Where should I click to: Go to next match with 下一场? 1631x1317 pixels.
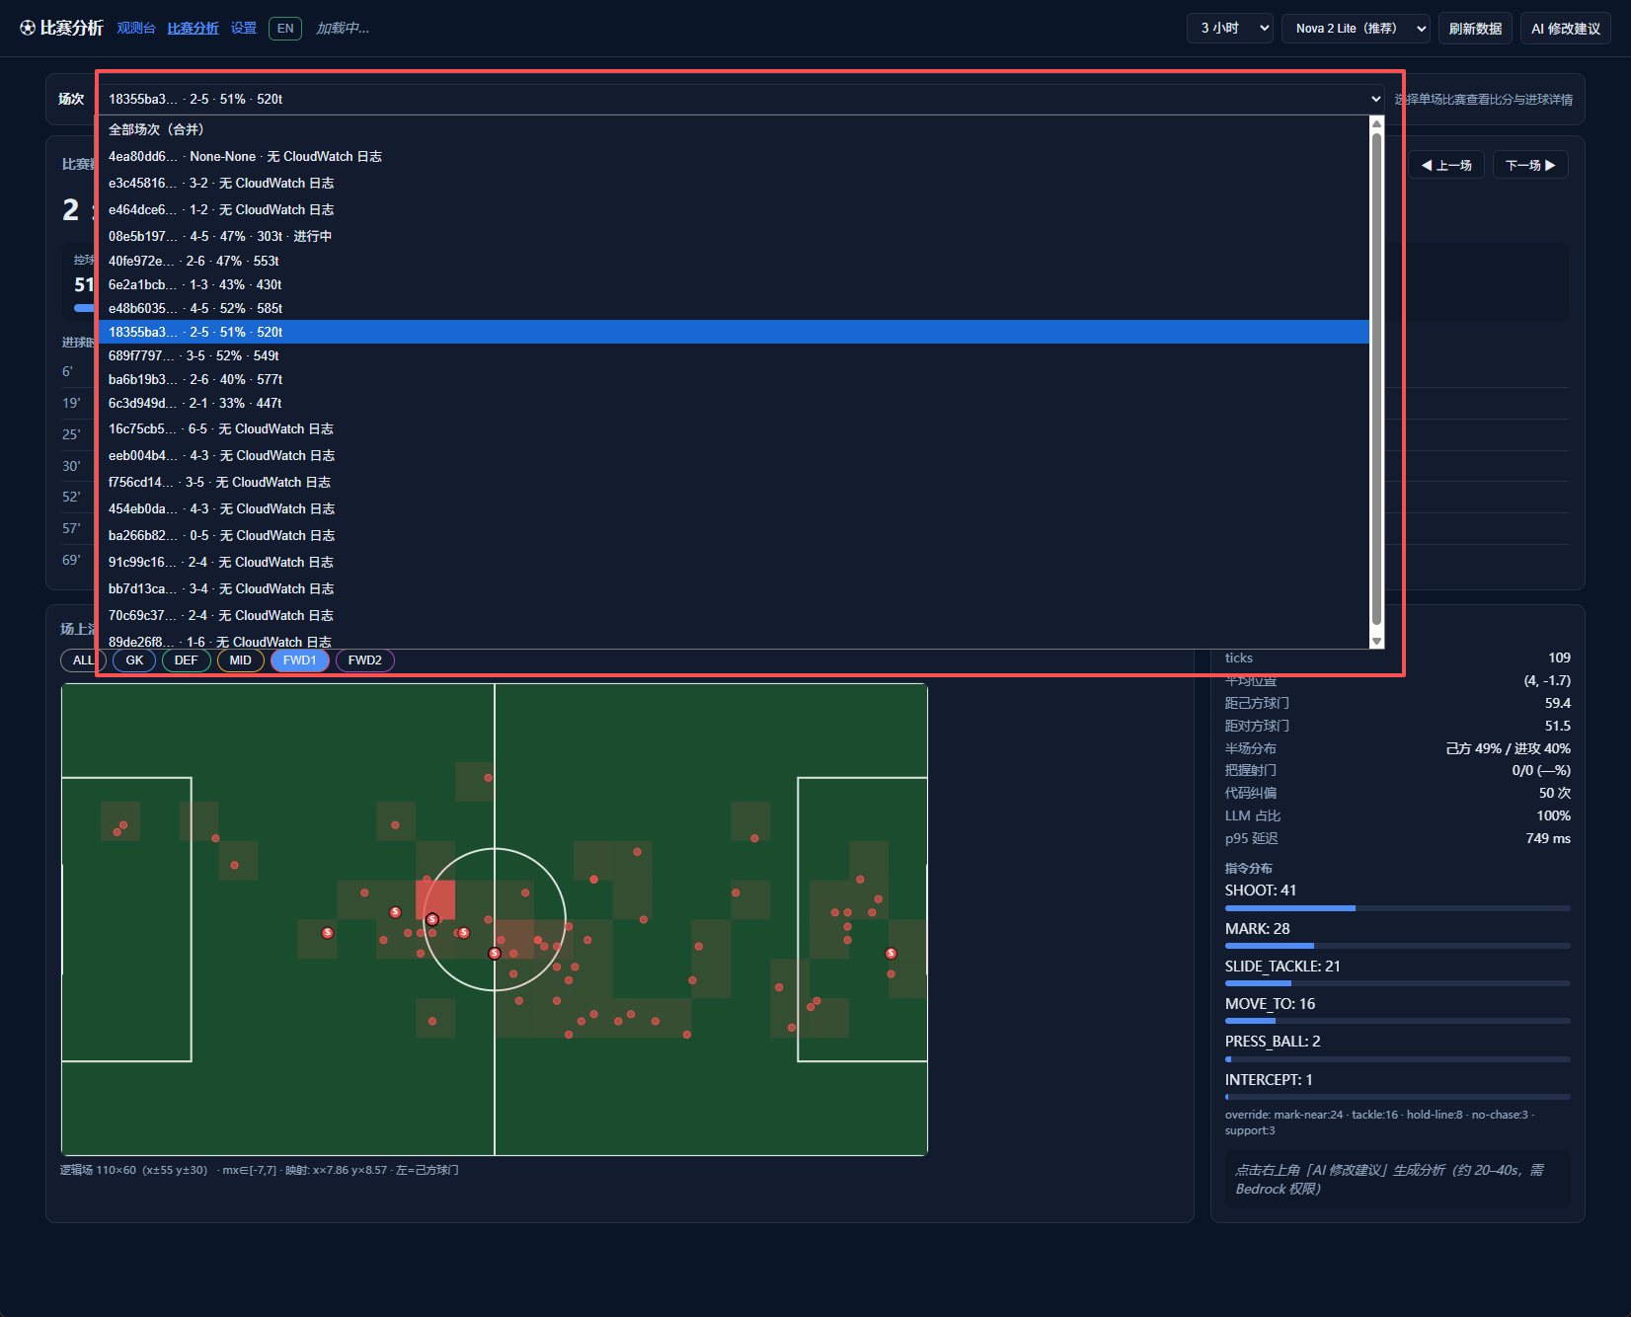tap(1530, 165)
